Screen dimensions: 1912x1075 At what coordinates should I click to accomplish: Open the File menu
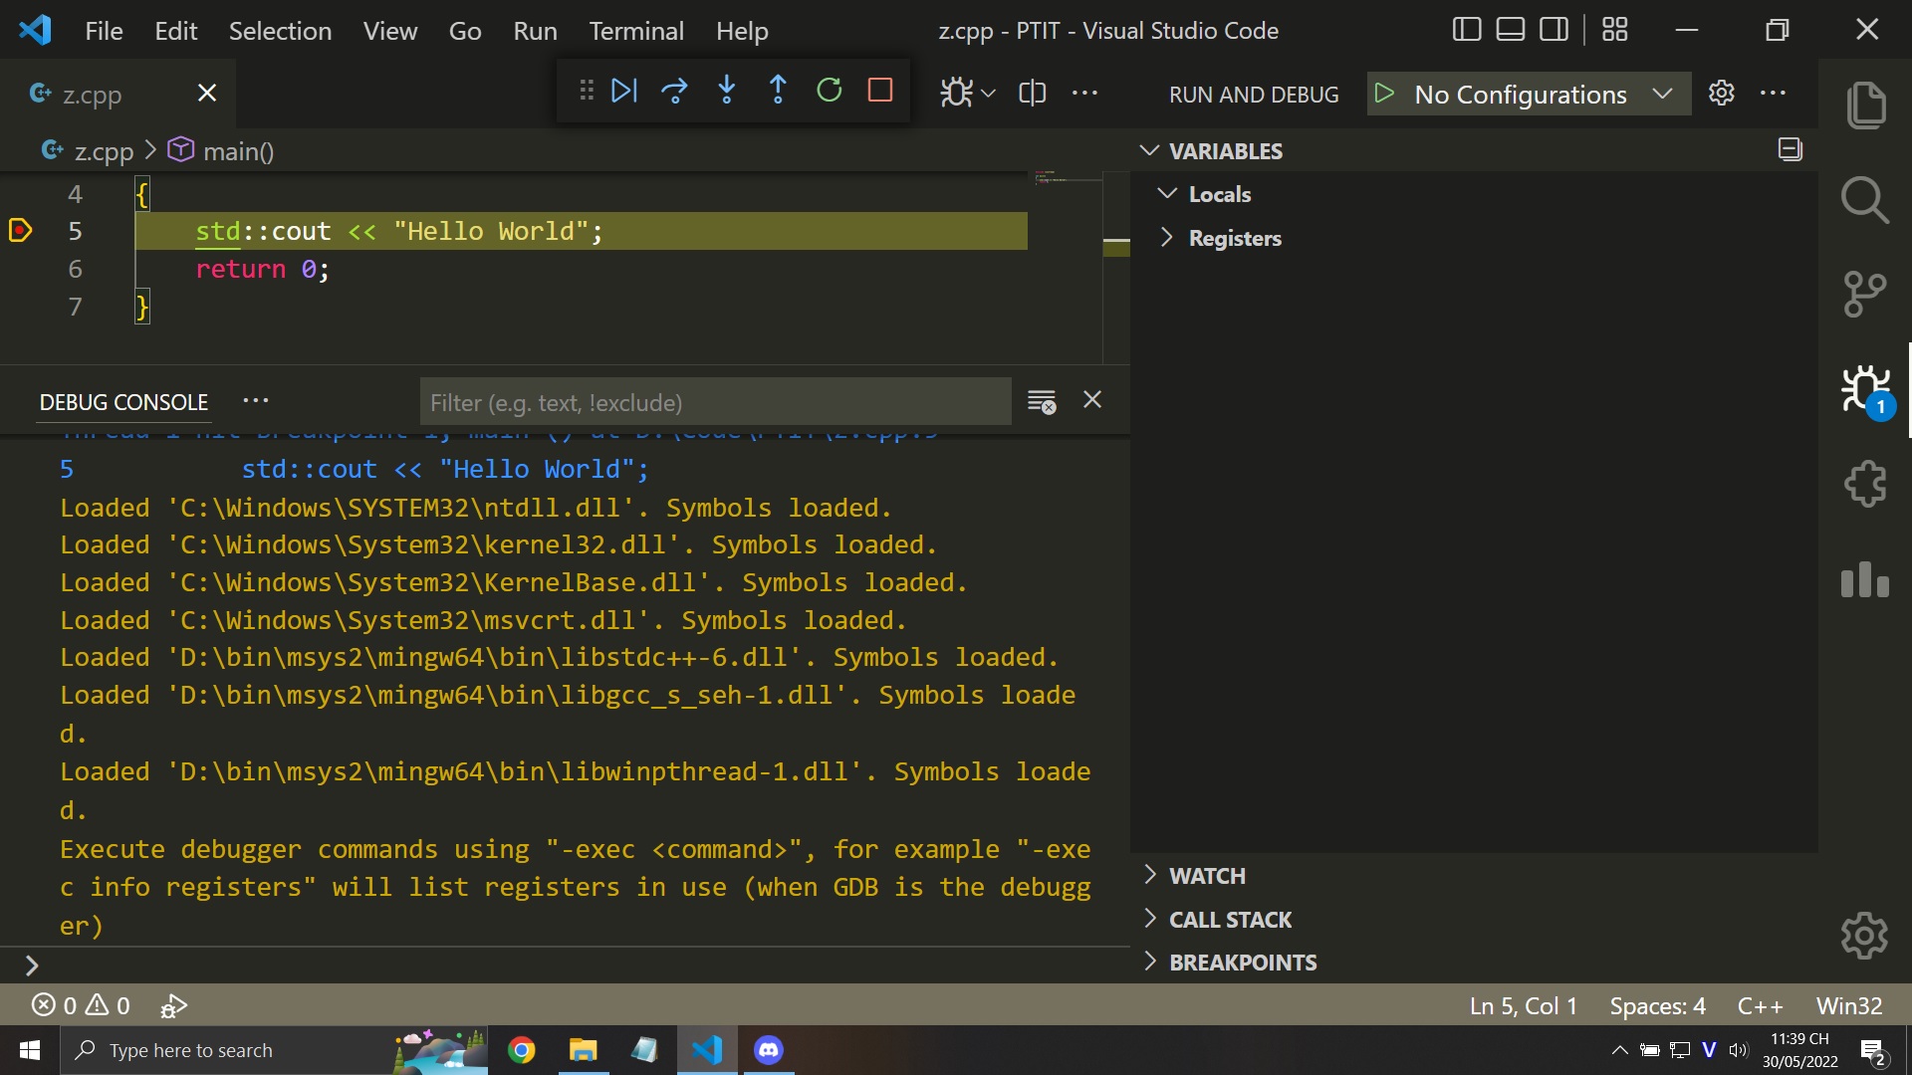click(104, 31)
